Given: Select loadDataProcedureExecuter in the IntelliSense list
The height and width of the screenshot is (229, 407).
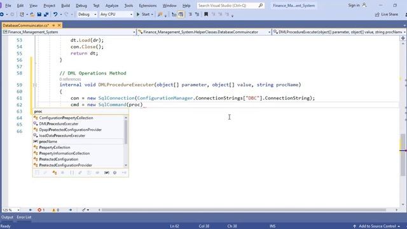Looking at the screenshot, I should click(78, 135).
